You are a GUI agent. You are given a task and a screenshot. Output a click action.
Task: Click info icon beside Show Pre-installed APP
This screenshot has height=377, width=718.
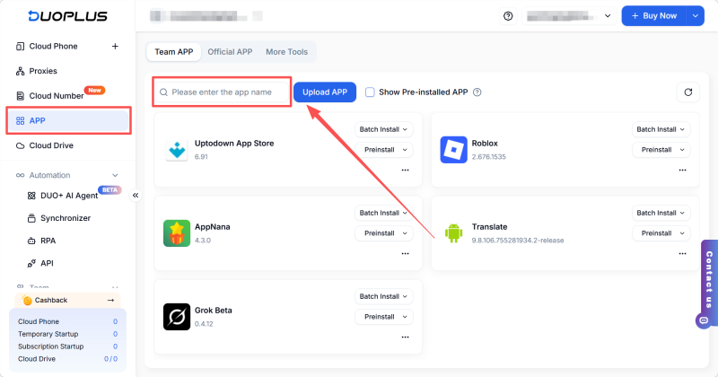(x=477, y=92)
